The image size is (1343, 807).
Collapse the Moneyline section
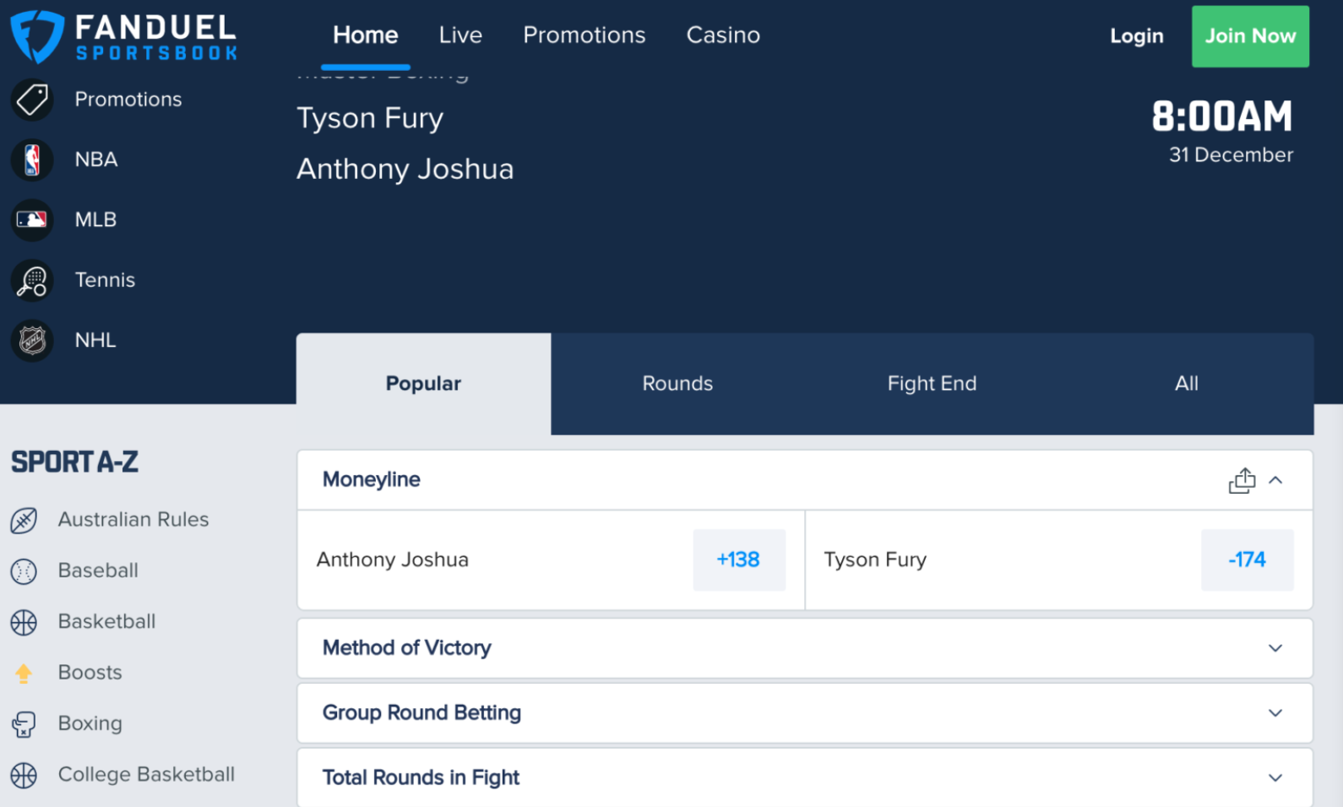1275,480
